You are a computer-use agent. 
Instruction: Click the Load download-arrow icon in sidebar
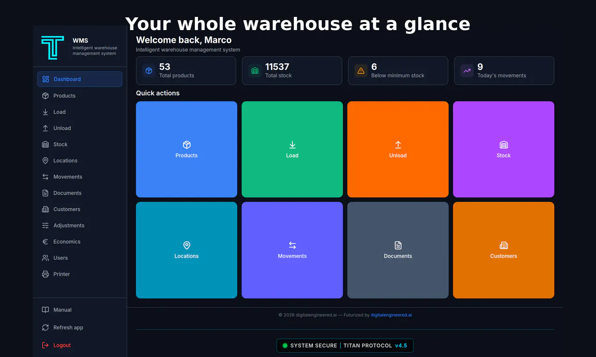(46, 112)
